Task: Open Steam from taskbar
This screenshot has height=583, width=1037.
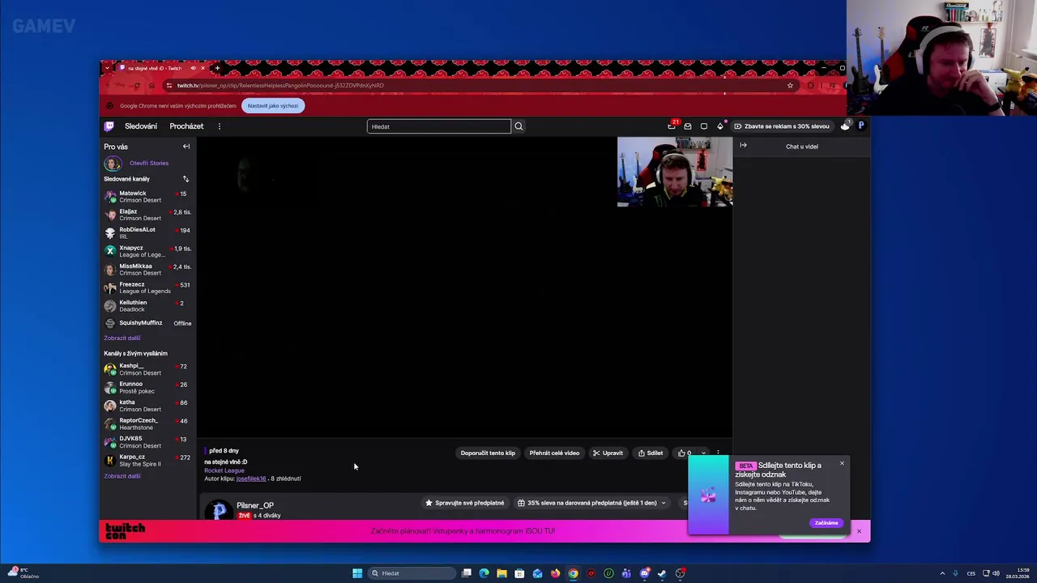Action: coord(662,573)
